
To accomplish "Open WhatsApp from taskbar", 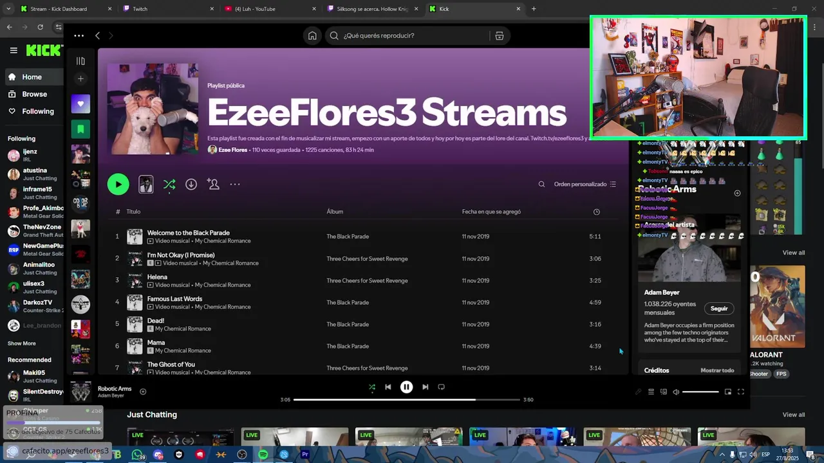I will pos(136,455).
